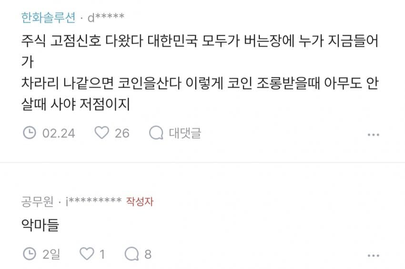
Task: Select the 대댓글 reply text button
Action: 185,133
